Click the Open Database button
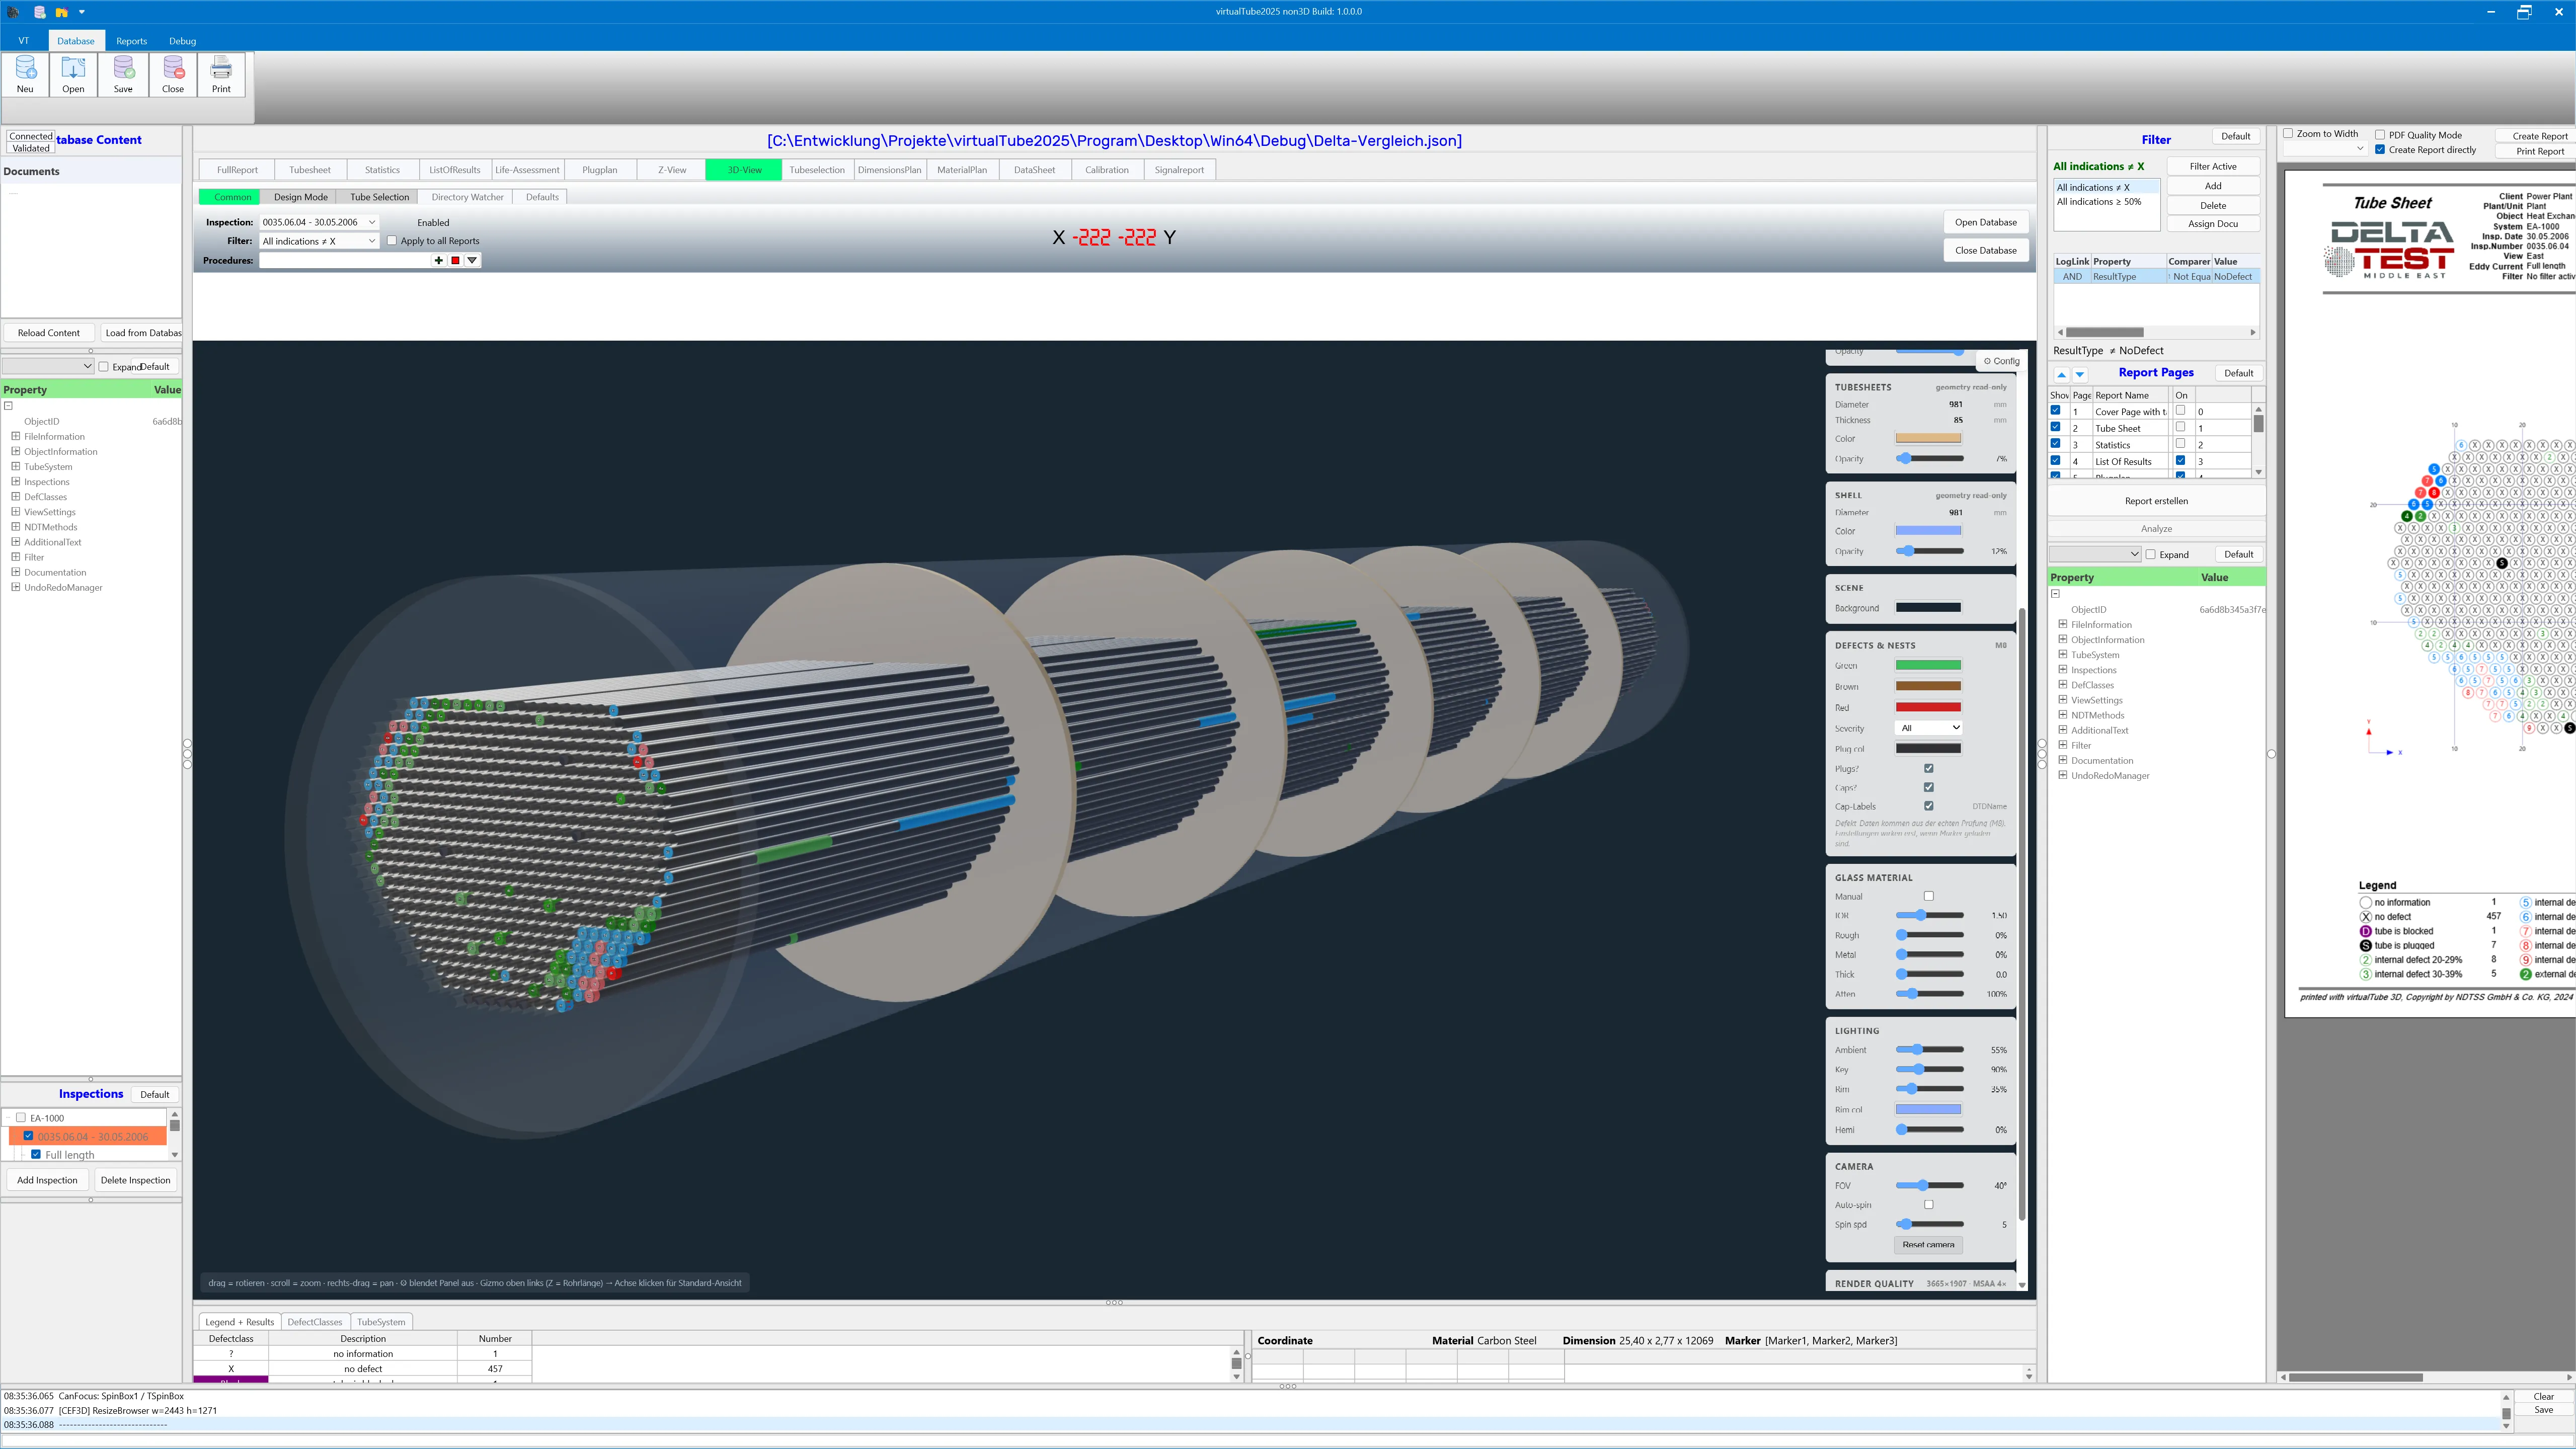2576x1449 pixels. pyautogui.click(x=1986, y=222)
